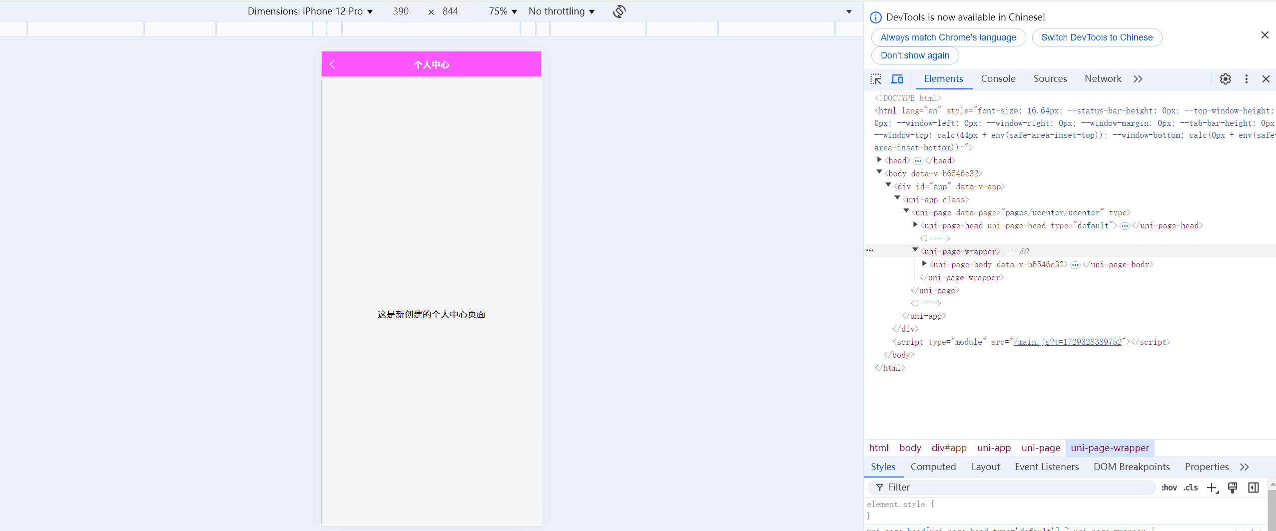Viewport: 1276px width, 531px height.
Task: Collapse the uni-page element node
Action: [906, 211]
